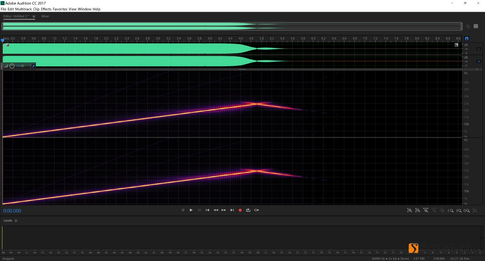The image size is (485, 261).
Task: Activate the Loop Playback icon
Action: [x=248, y=210]
